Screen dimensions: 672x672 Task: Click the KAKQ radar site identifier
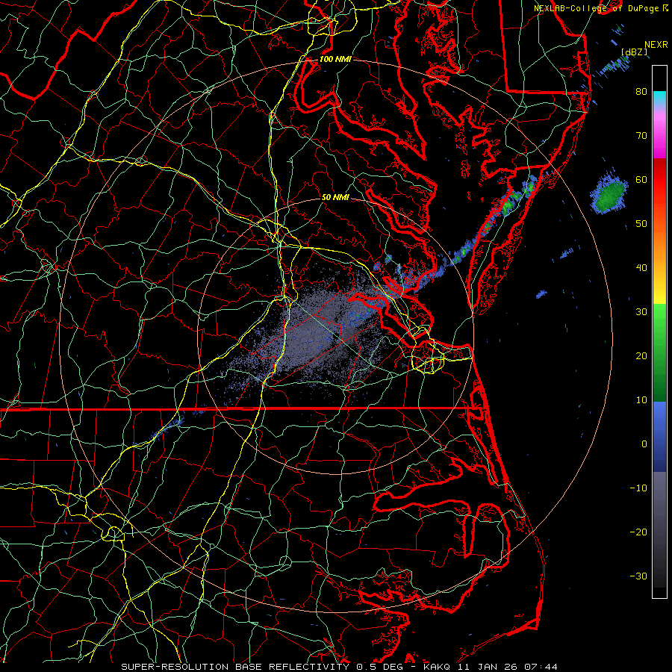coord(437,667)
